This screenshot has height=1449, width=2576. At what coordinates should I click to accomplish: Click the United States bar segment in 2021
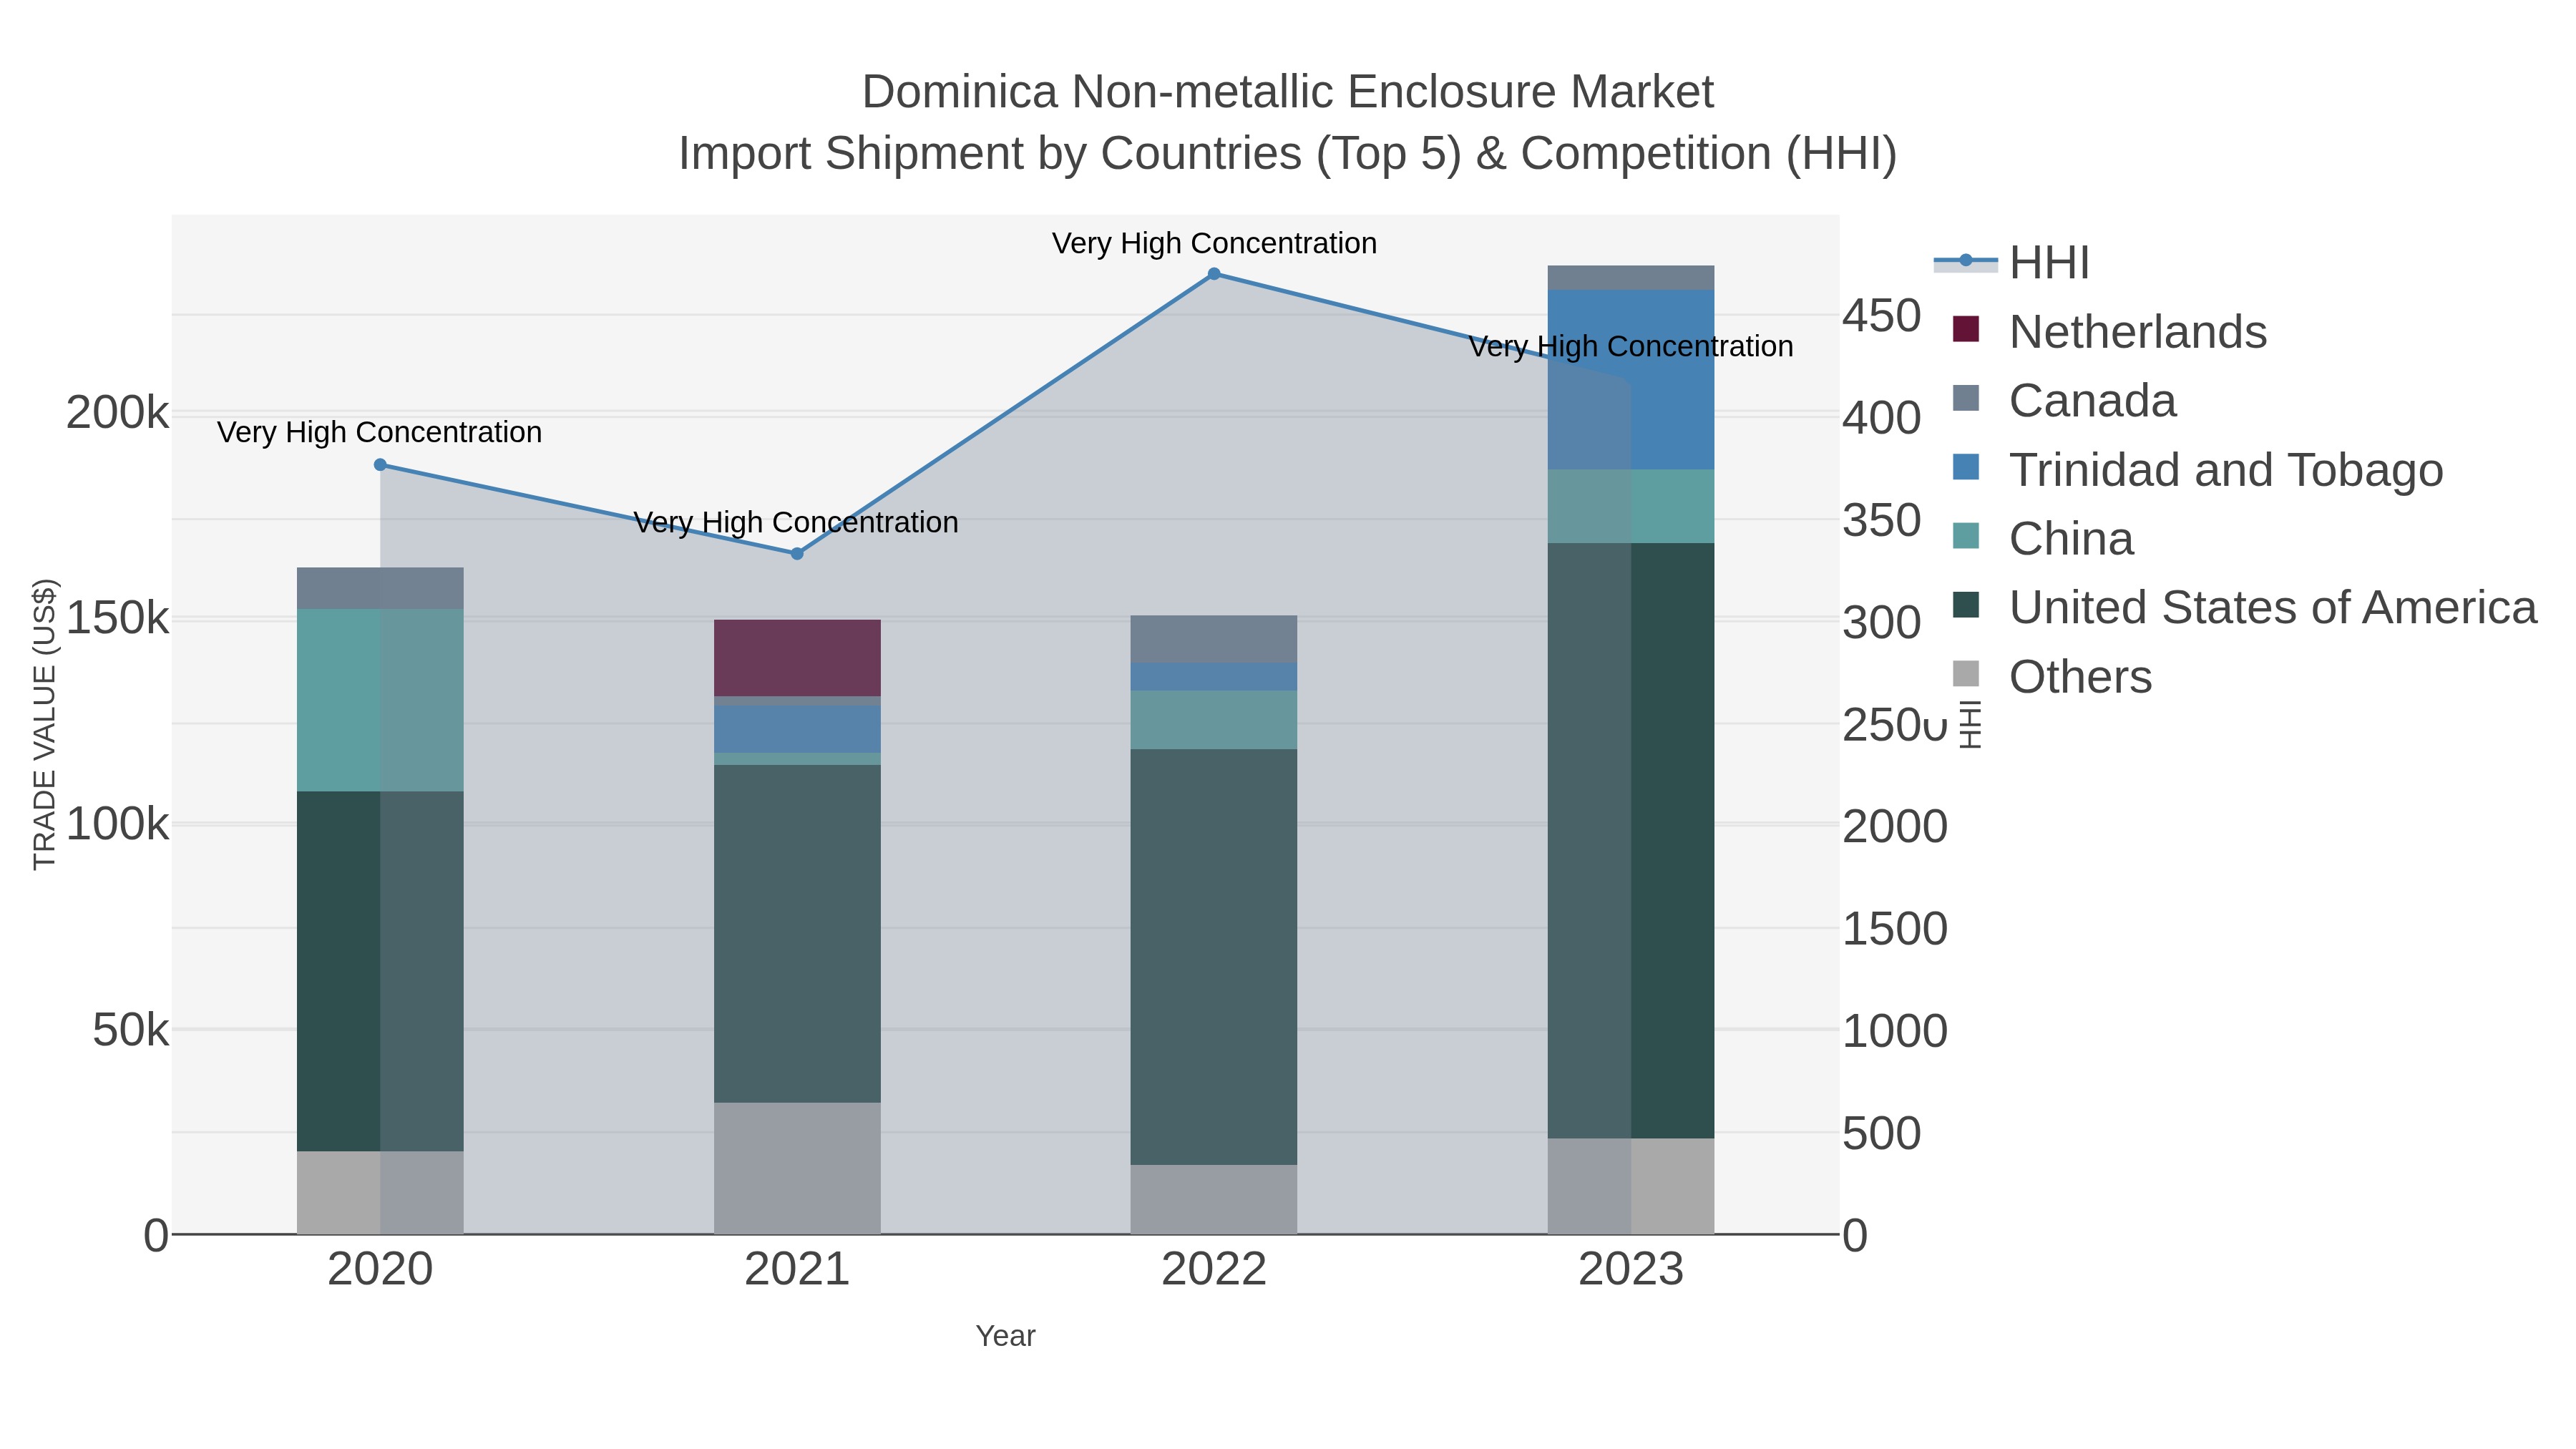[x=797, y=934]
